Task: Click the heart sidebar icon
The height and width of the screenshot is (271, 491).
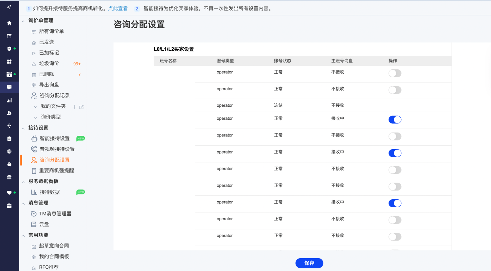Action: tap(9, 193)
